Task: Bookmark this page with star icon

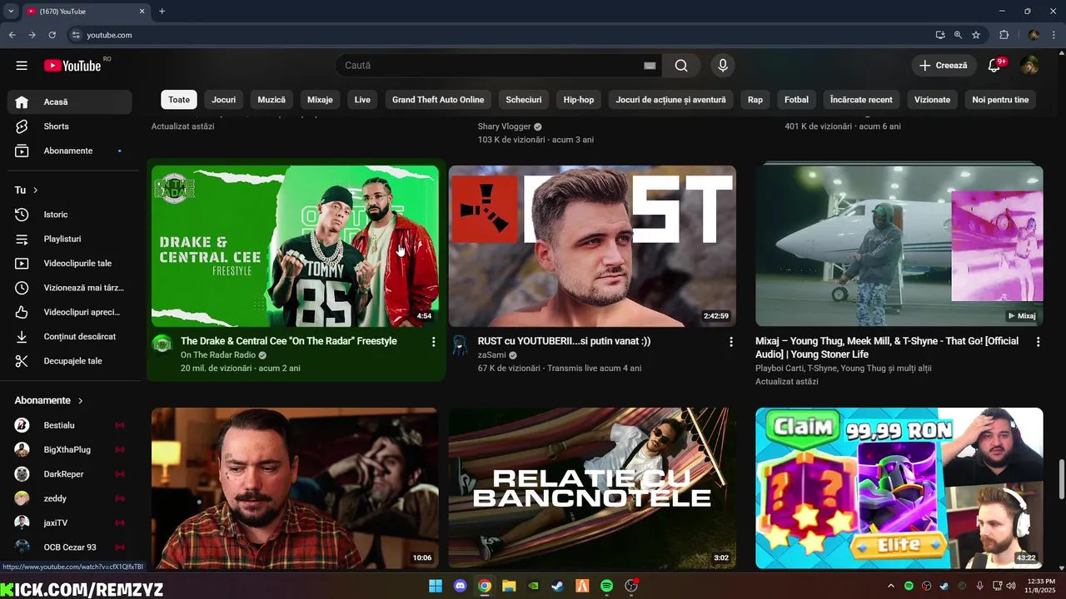Action: pos(976,35)
